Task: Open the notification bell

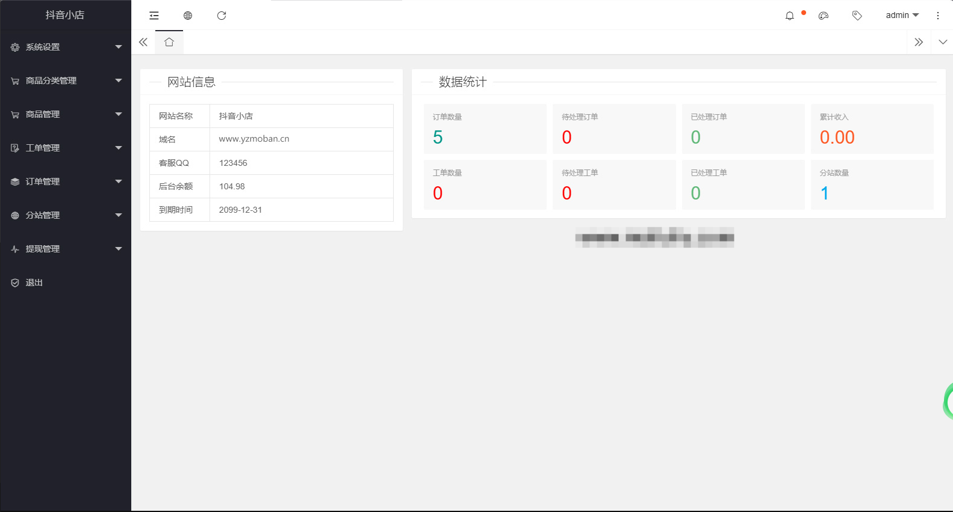Action: click(x=790, y=16)
